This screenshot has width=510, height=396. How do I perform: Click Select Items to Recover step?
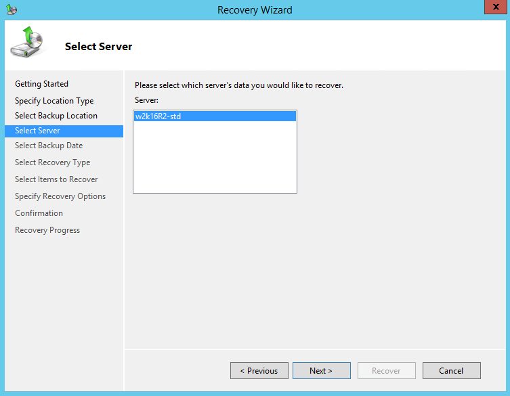(x=56, y=179)
